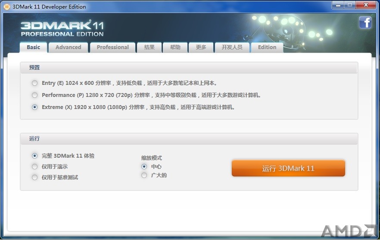Viewport: 380px width, 240px height.
Task: Open the Edition tab
Action: pos(267,47)
